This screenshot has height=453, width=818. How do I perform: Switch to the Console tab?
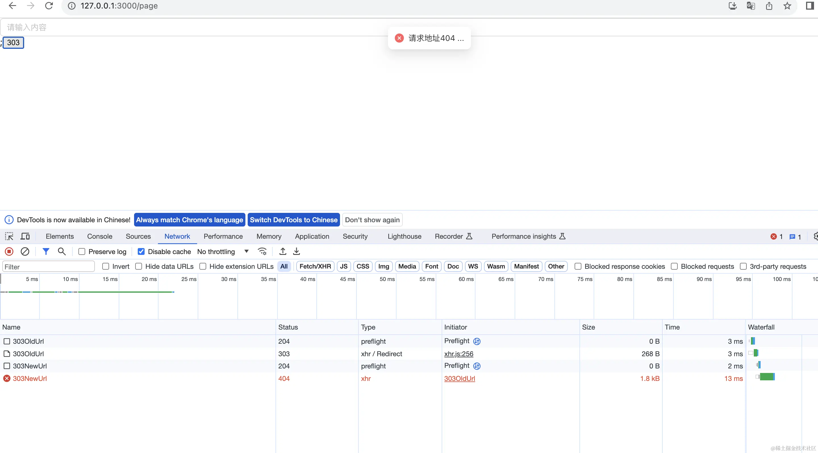pos(100,236)
